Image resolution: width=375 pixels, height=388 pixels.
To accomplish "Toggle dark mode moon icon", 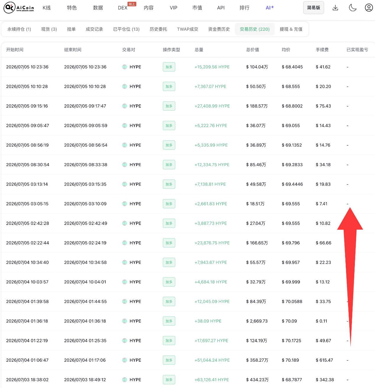I will pos(353,8).
